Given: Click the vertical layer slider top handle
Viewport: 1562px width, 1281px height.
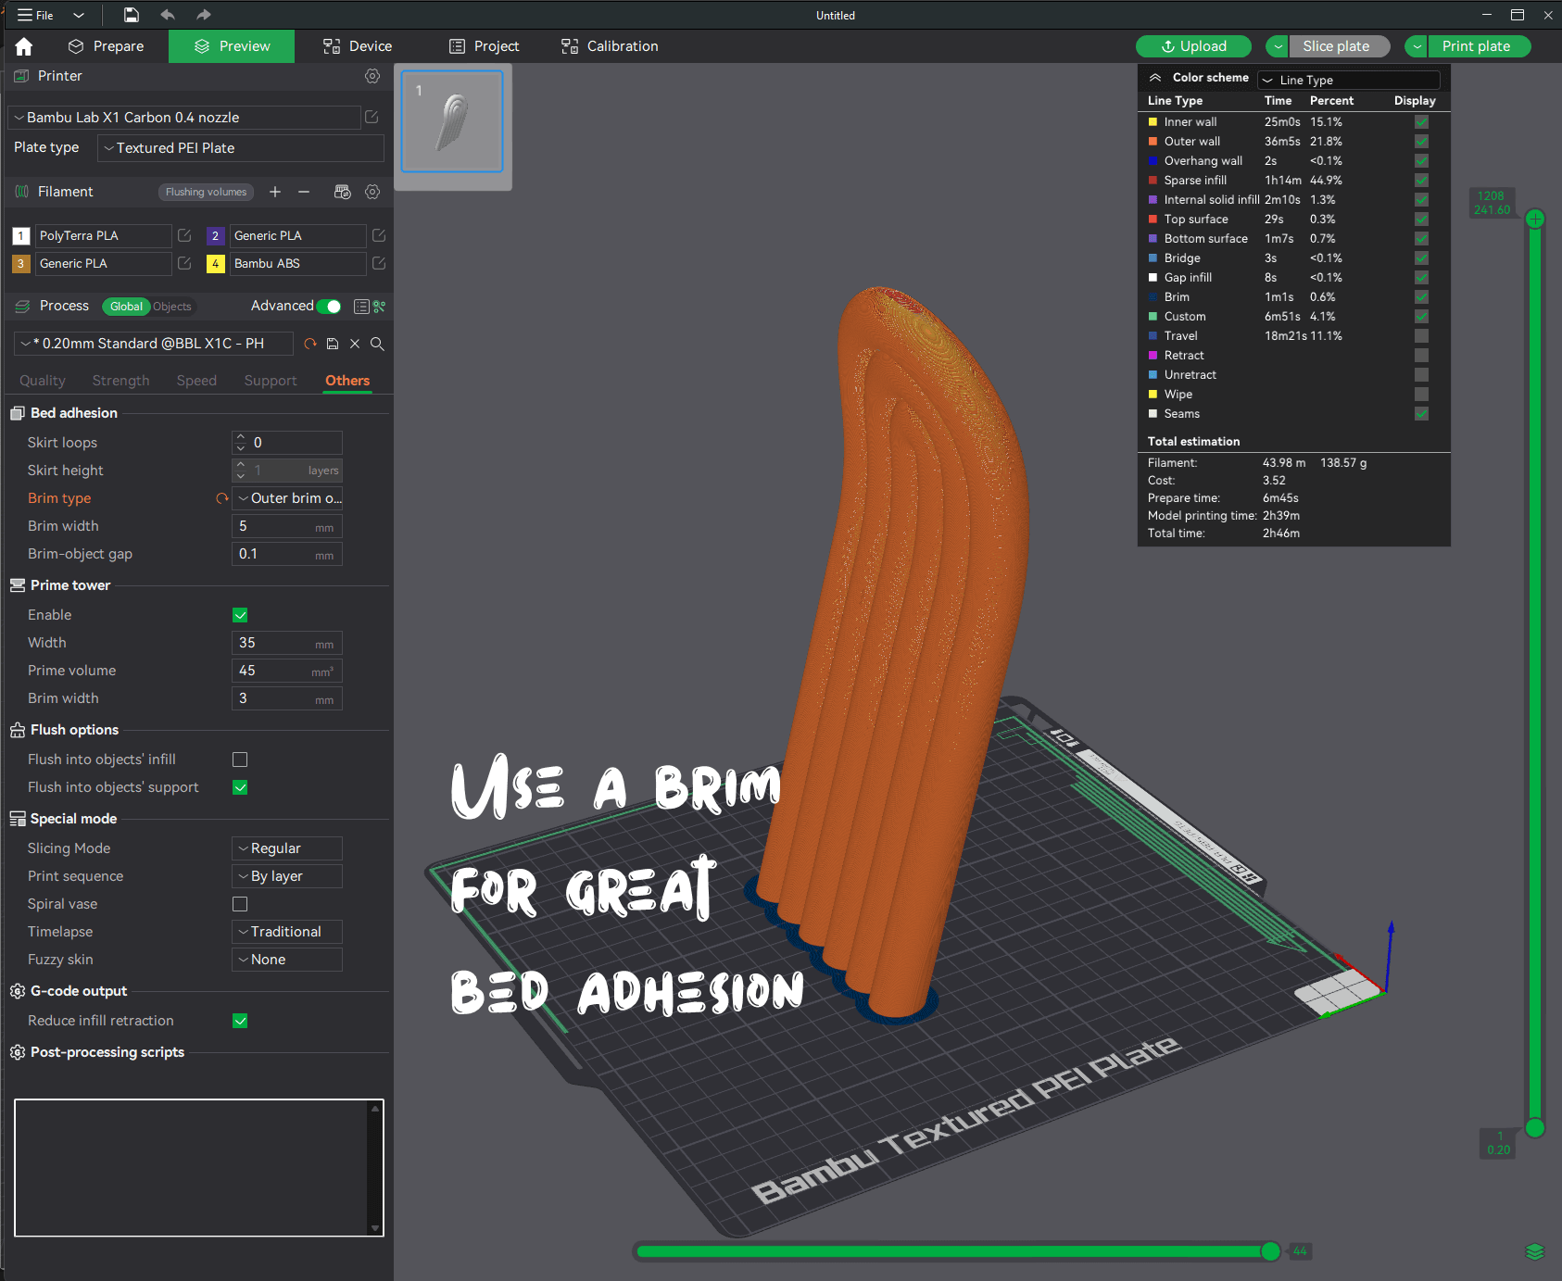Looking at the screenshot, I should click(1535, 219).
